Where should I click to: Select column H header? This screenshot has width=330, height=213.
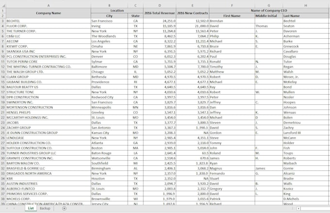[306, 5]
